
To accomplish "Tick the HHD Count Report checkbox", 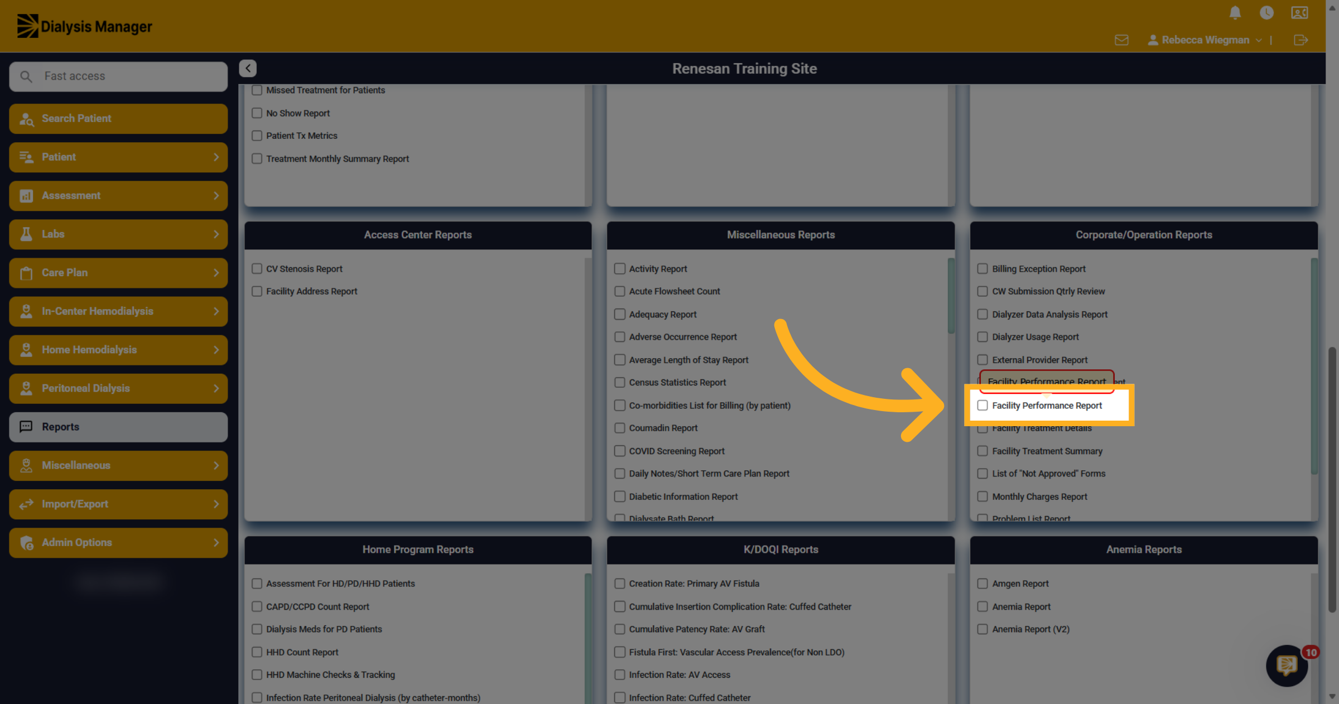I will pyautogui.click(x=257, y=652).
